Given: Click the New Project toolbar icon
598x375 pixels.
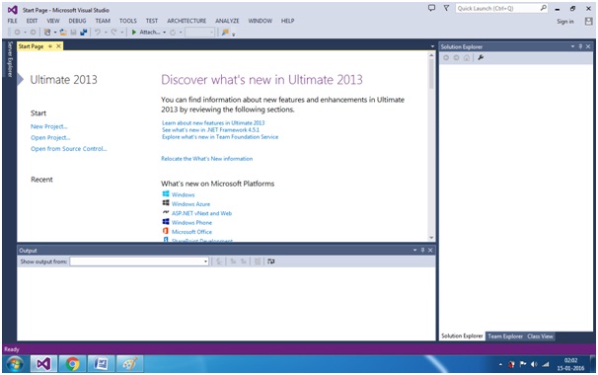Looking at the screenshot, I should tap(47, 33).
